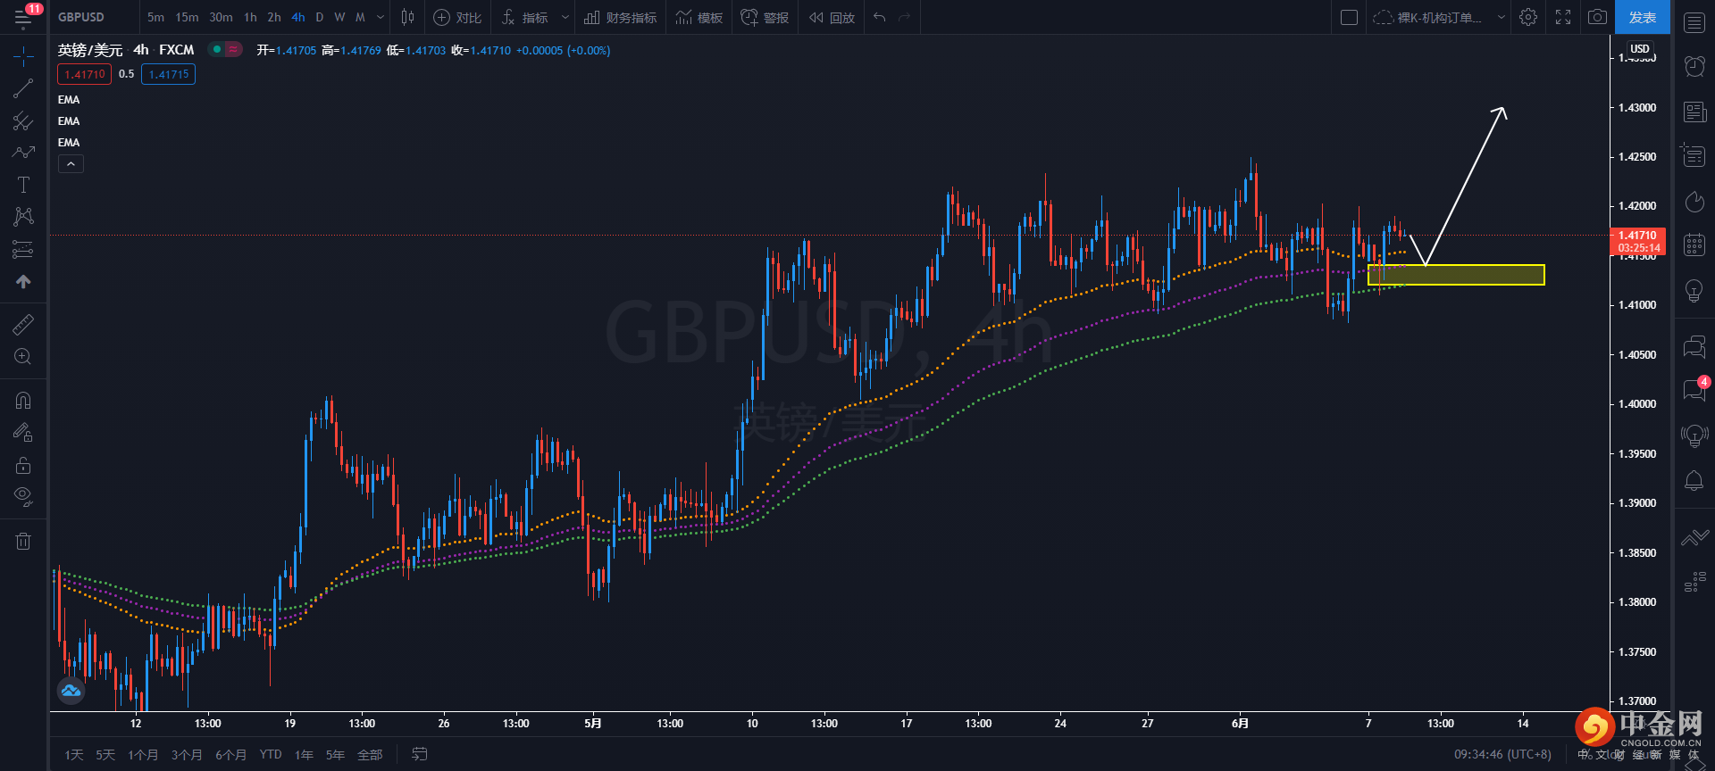Collapse the EMA indicator legend
1715x771 pixels.
click(71, 163)
